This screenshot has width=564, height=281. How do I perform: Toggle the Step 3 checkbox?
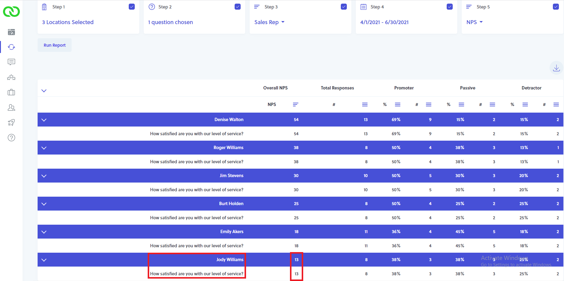pyautogui.click(x=344, y=7)
